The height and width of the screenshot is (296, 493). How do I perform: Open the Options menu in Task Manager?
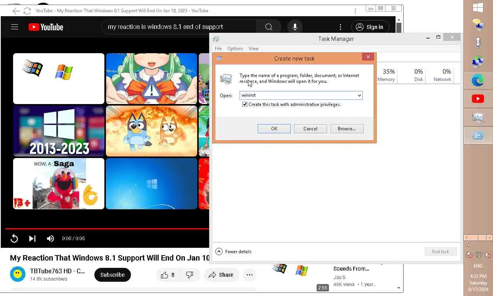point(235,49)
